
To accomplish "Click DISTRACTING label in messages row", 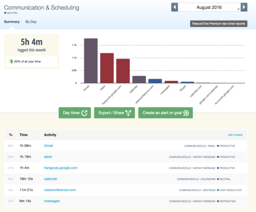I will click(227, 201).
